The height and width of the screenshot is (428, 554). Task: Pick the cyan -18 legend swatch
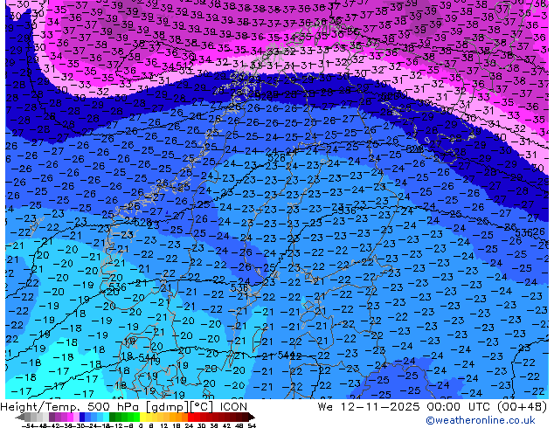(x=106, y=417)
